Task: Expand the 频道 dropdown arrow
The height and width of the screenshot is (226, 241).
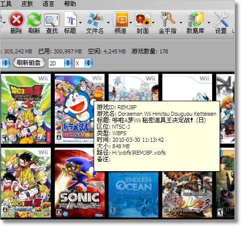Action: tap(131, 22)
